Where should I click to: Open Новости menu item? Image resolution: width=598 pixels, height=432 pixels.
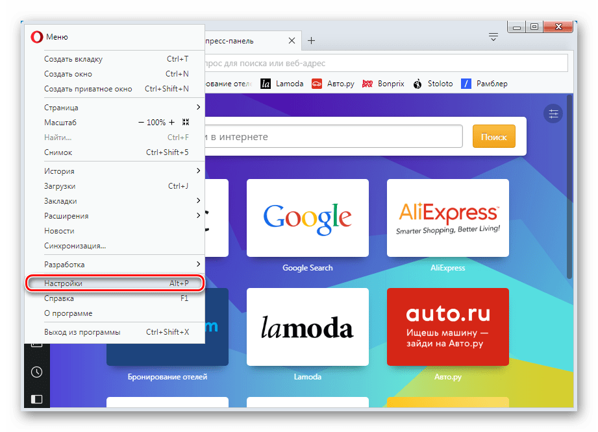[115, 231]
